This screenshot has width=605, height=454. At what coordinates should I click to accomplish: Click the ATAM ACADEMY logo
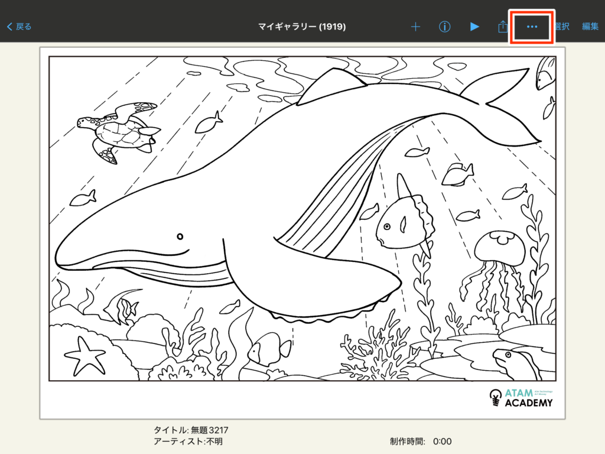coord(521,398)
